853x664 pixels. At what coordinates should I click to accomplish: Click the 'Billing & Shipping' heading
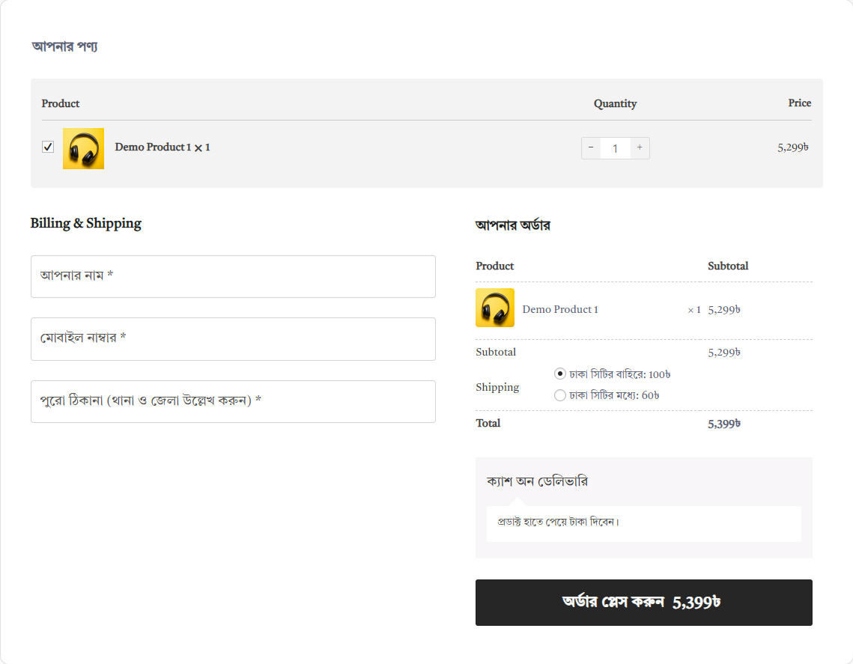point(86,223)
